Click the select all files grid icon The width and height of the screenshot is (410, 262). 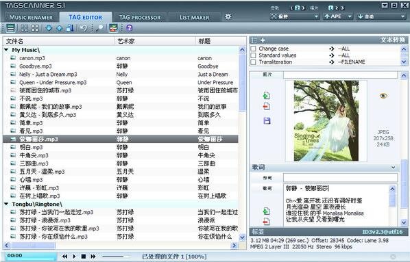(x=24, y=28)
